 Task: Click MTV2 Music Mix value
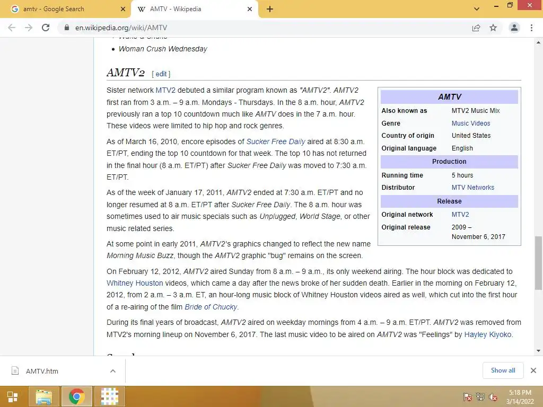[x=476, y=110]
